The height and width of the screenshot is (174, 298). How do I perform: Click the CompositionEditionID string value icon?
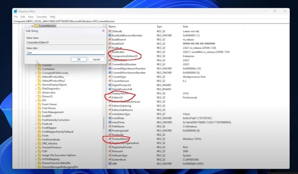(110, 56)
